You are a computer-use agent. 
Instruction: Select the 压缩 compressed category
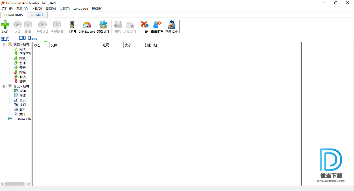pos(23,96)
